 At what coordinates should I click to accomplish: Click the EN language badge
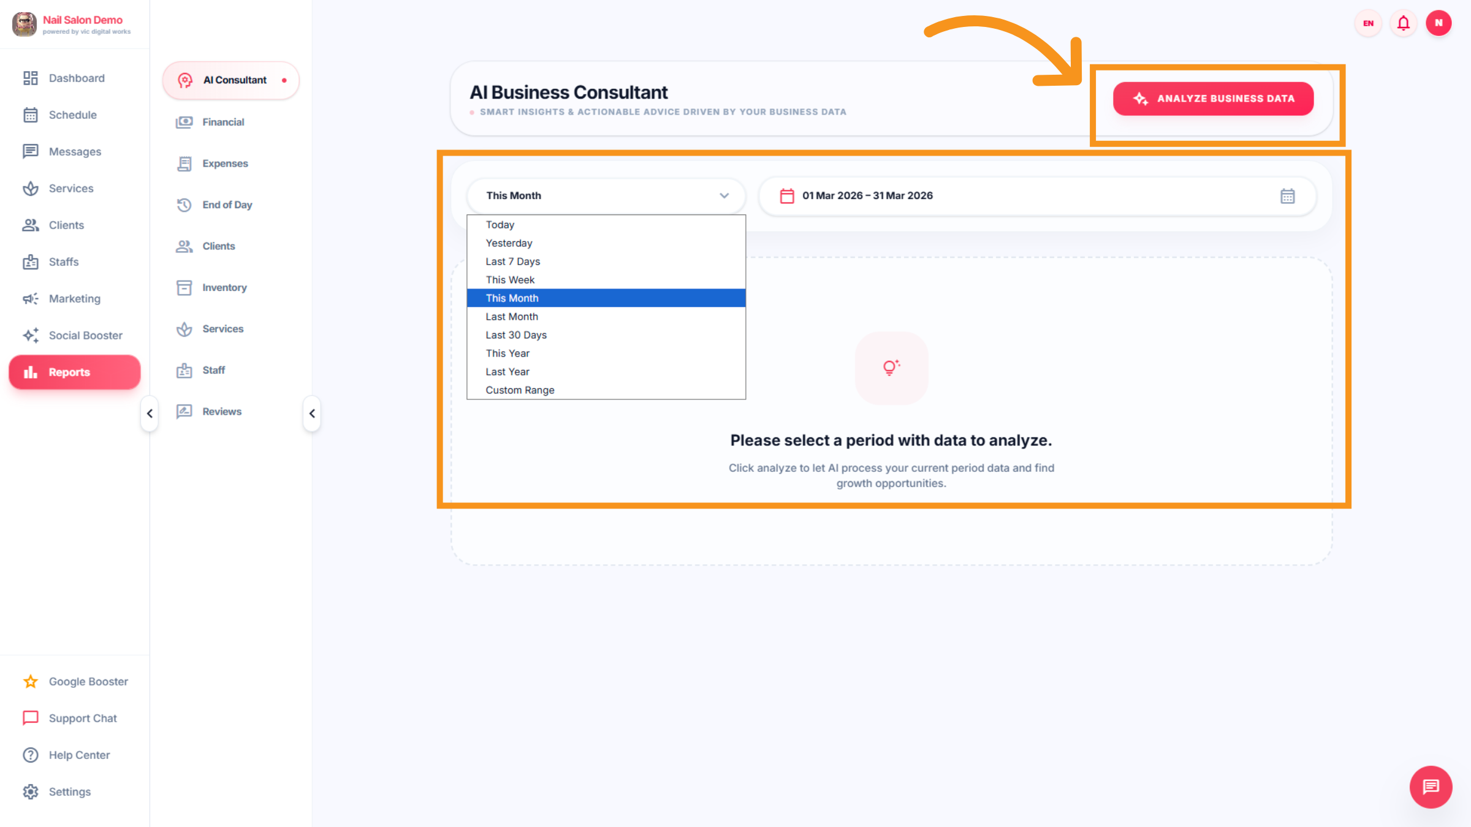pyautogui.click(x=1367, y=23)
